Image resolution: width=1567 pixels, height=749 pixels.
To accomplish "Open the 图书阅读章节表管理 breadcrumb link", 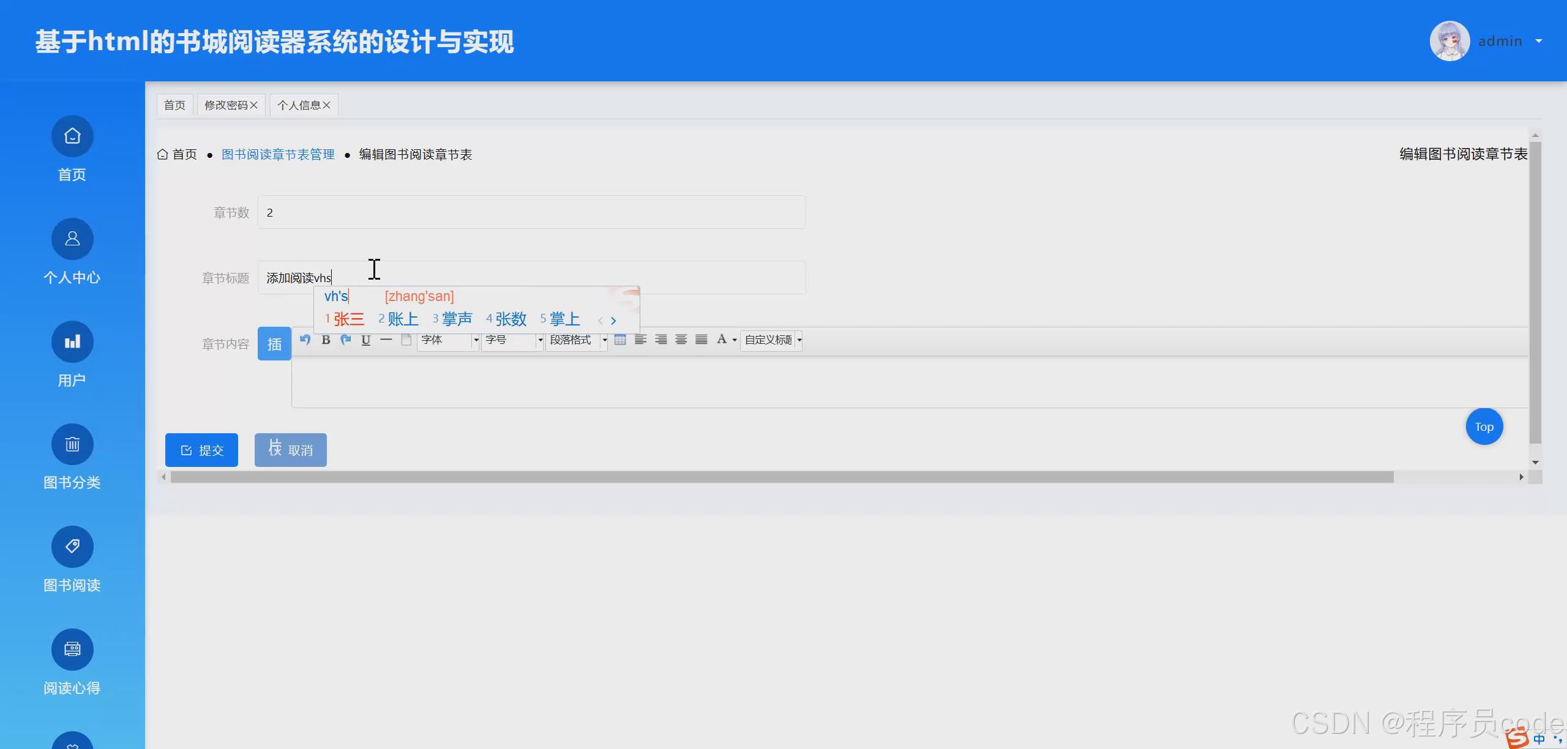I will click(x=278, y=154).
